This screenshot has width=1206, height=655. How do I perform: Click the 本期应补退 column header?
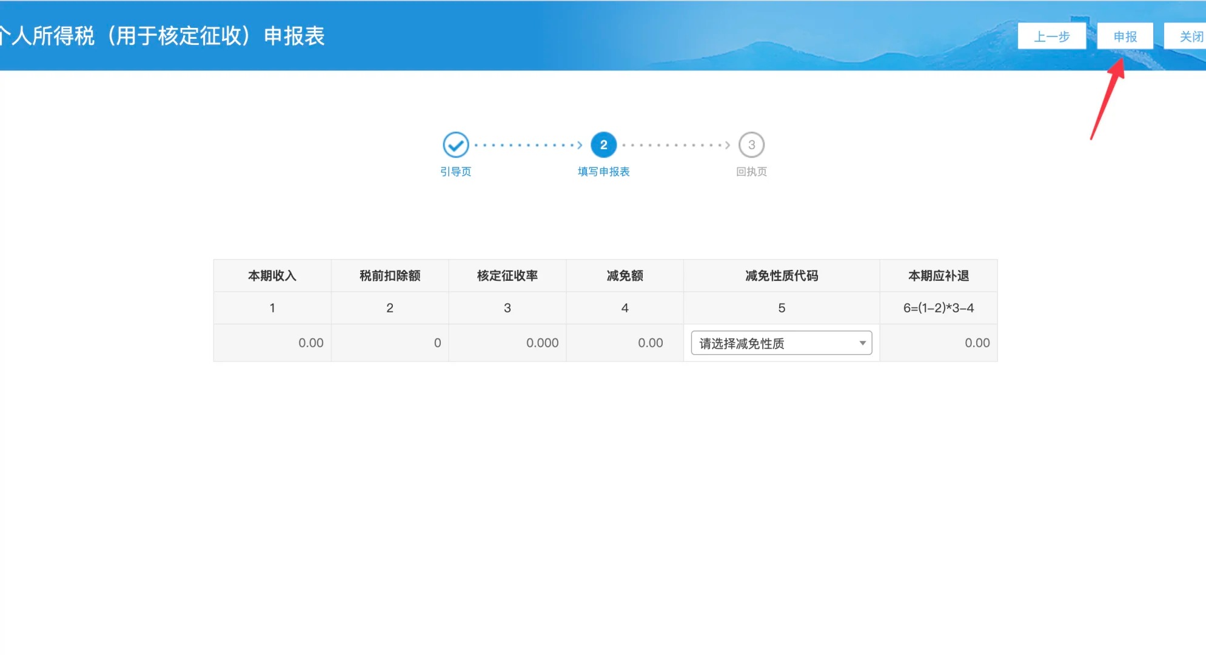click(x=939, y=276)
